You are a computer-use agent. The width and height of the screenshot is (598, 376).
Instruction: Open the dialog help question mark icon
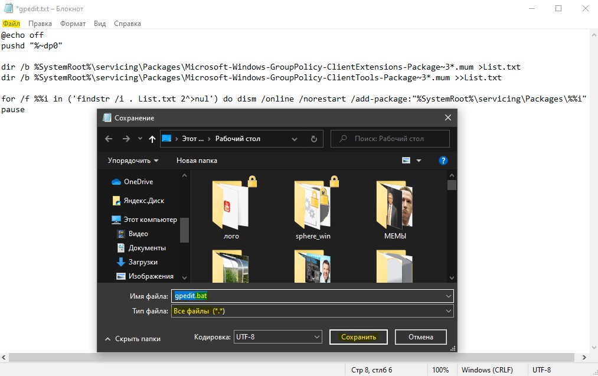click(443, 161)
